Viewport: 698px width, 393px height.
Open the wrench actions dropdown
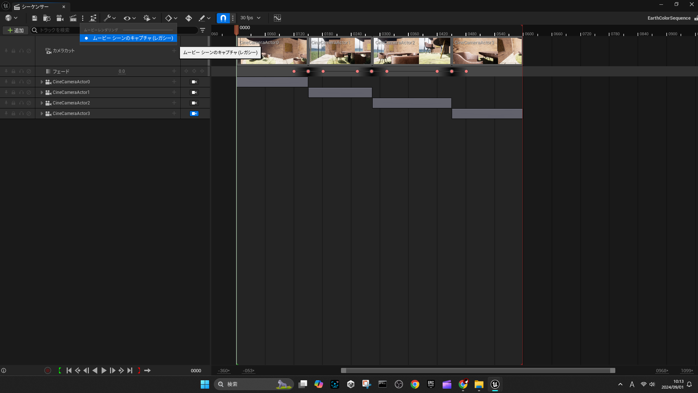(x=110, y=18)
